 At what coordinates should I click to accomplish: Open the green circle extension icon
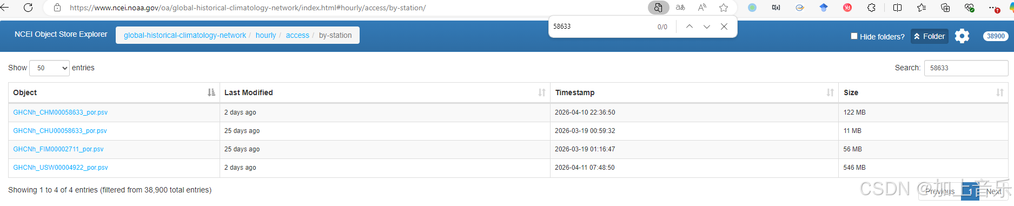pyautogui.click(x=752, y=8)
